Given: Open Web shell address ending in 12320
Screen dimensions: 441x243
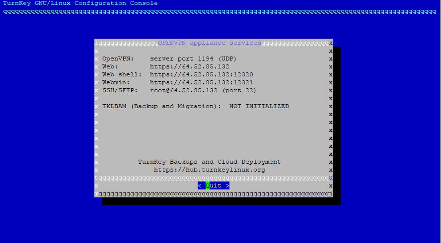Looking at the screenshot, I should click(201, 74).
